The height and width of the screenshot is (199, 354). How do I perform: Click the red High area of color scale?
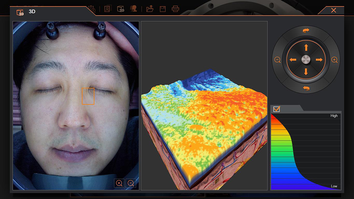[x=275, y=120]
